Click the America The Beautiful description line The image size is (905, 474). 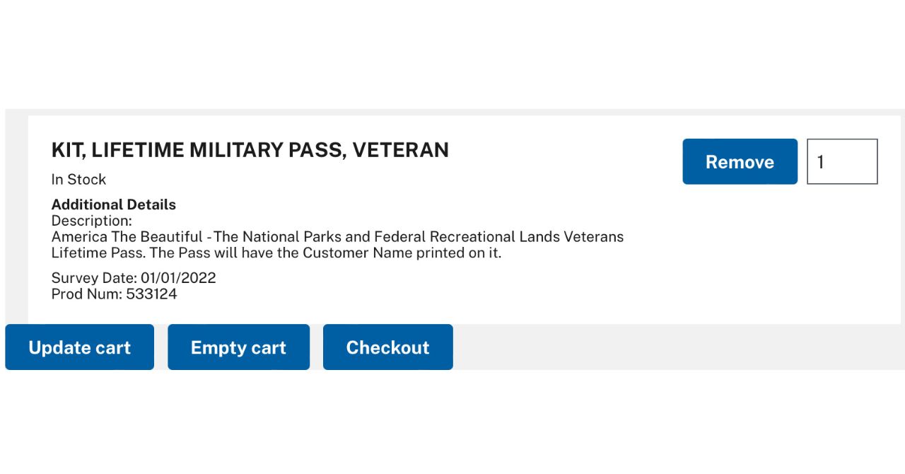pos(337,237)
